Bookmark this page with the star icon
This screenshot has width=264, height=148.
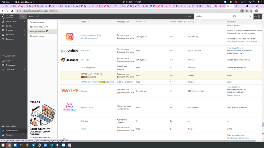[x=251, y=11]
